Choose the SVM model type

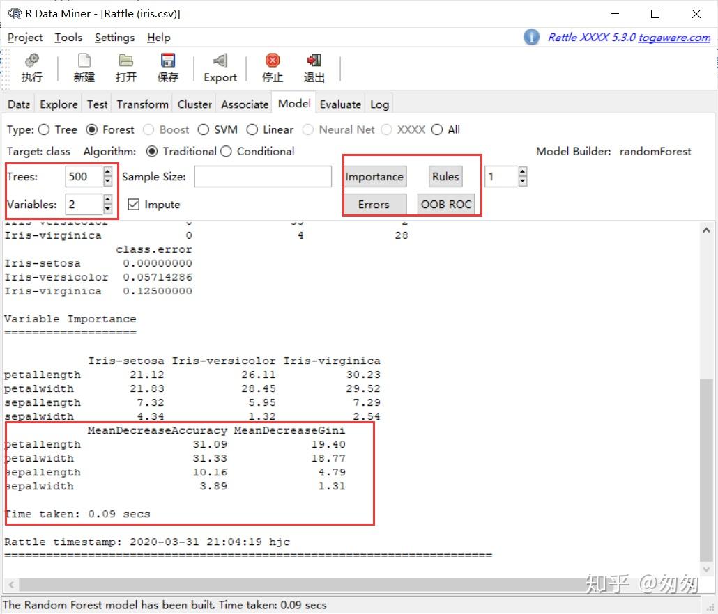point(204,130)
